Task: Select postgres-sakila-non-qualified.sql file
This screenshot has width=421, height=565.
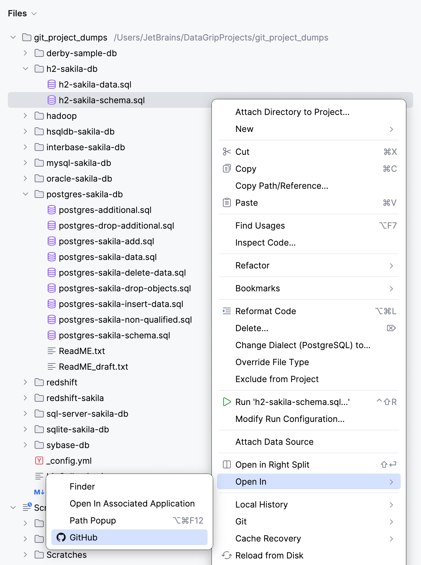Action: (x=125, y=320)
